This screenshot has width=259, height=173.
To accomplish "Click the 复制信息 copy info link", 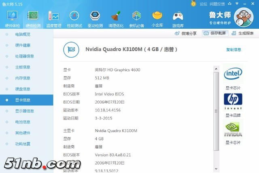I will pos(234,49).
